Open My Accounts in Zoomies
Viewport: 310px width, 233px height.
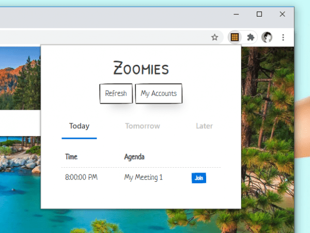point(159,94)
